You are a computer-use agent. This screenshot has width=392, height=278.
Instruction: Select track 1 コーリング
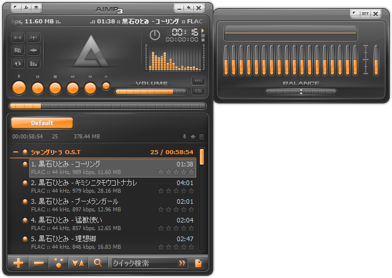[113, 168]
